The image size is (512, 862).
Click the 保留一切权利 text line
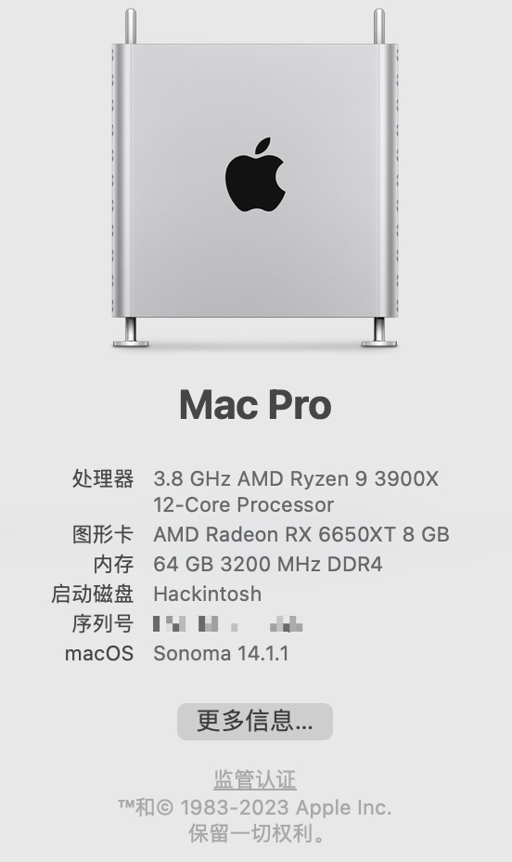256,834
